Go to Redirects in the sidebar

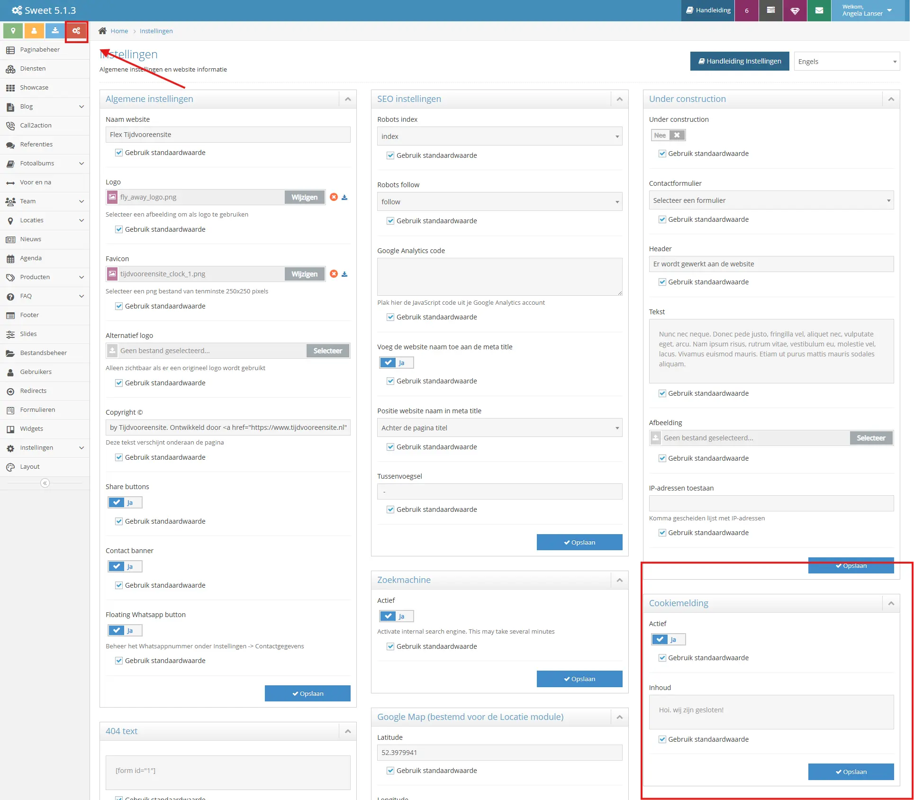click(45, 391)
